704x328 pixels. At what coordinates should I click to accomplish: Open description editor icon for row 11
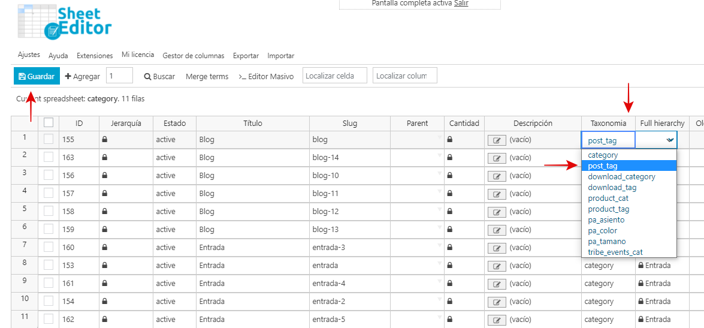coord(496,320)
